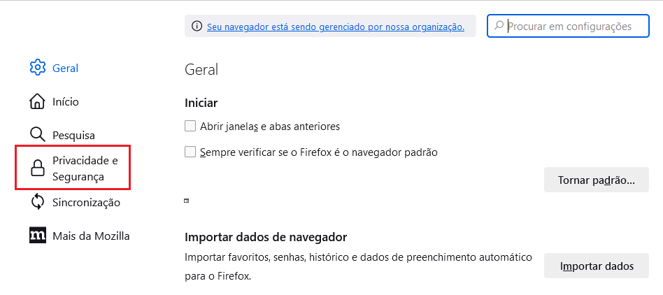Open the "Seu navegador está sendo gerenciado" link
The image size is (663, 295).
[336, 27]
